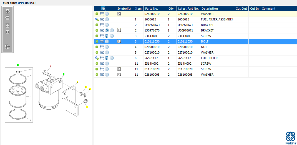Sort by the Parts No. column header

[x=155, y=9]
